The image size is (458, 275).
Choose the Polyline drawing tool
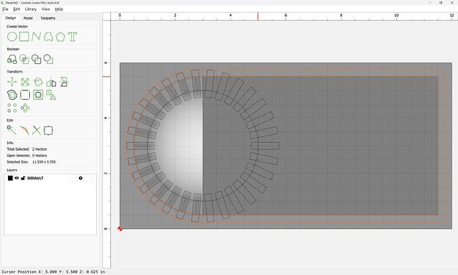(x=36, y=37)
